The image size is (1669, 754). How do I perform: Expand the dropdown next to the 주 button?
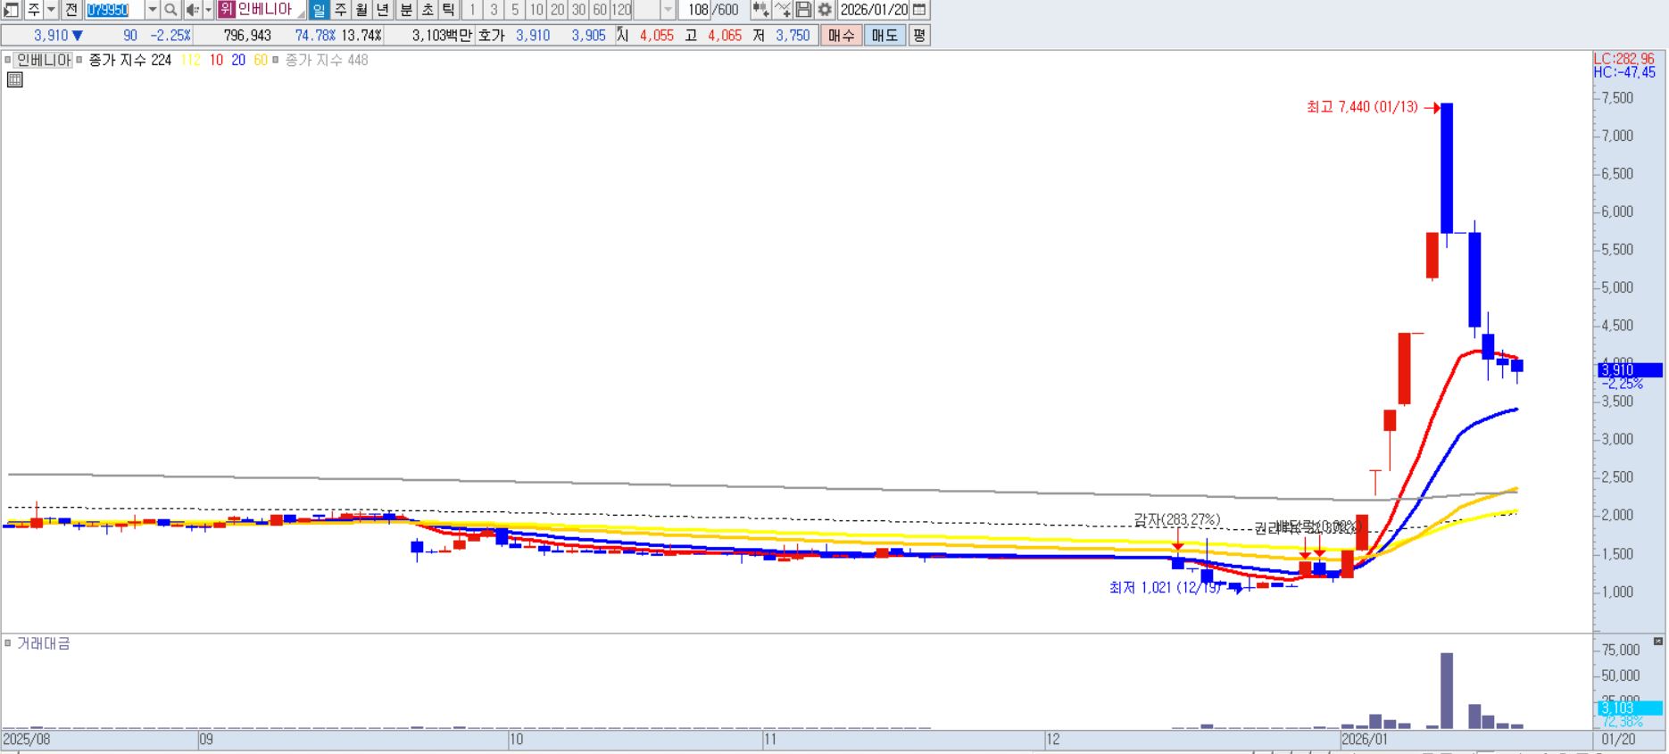click(51, 10)
